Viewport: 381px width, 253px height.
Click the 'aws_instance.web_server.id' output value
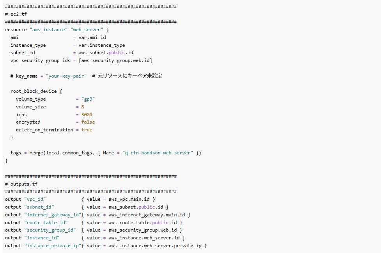144,238
